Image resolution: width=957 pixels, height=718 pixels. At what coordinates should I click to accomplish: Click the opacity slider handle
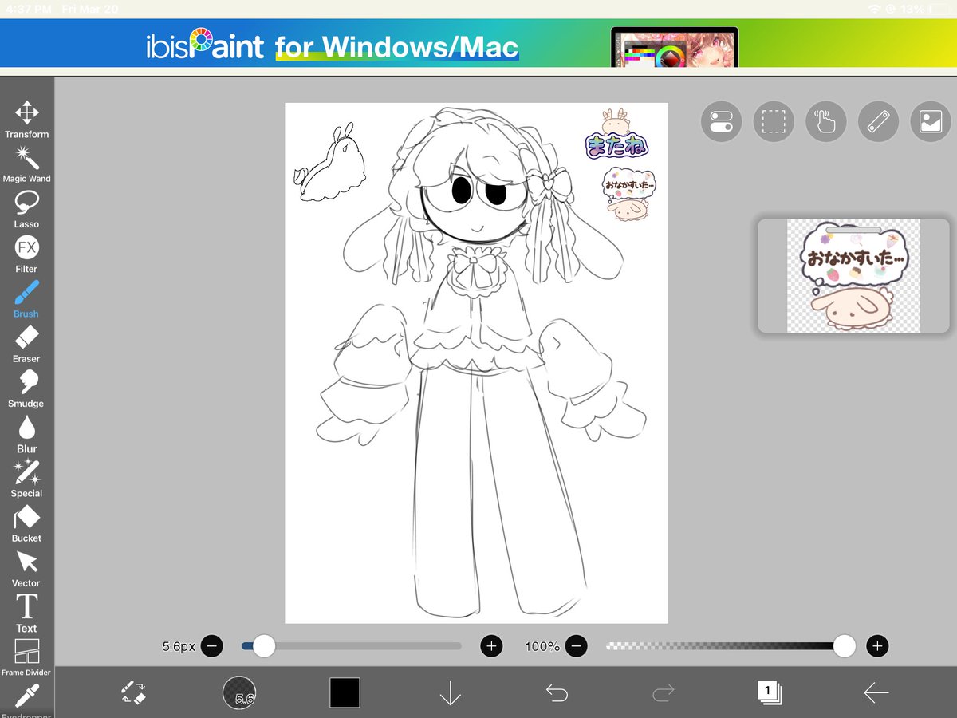pos(845,646)
